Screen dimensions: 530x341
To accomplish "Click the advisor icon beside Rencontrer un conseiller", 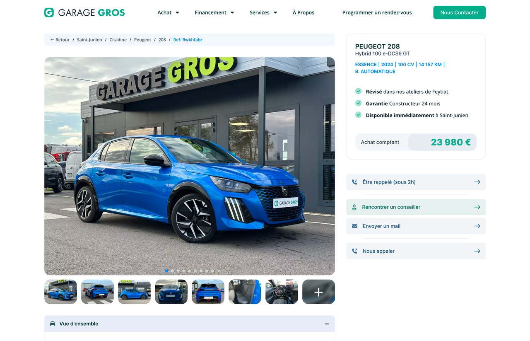I will coord(354,207).
